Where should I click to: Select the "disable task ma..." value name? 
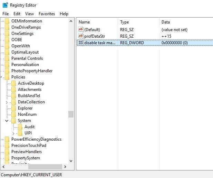point(100,43)
